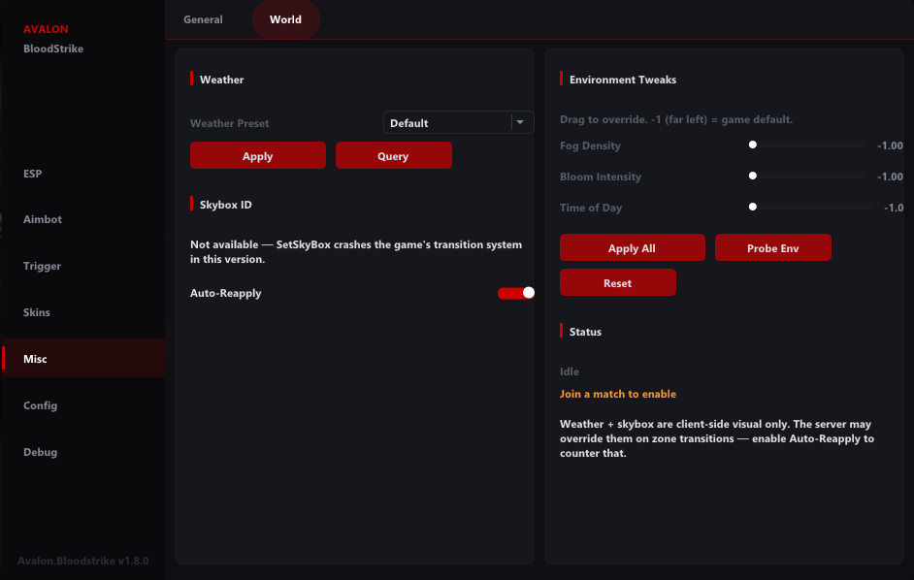
Task: Click the 'Drag to override' hint text
Action: 676,119
